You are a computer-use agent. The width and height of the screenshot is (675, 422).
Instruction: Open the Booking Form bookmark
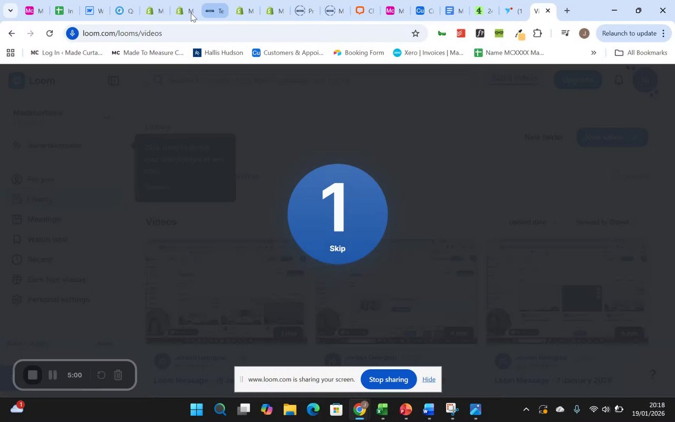pos(359,53)
